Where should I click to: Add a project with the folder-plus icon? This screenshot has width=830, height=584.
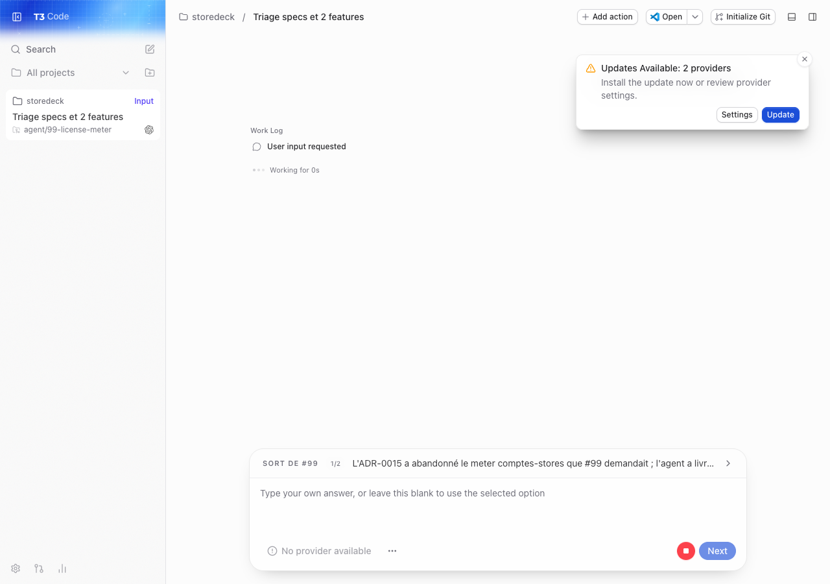coord(150,73)
